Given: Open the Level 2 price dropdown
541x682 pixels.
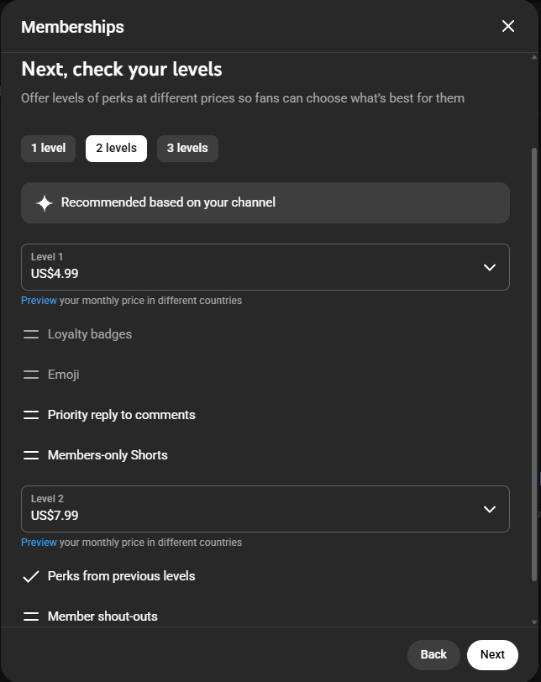Looking at the screenshot, I should 265,509.
